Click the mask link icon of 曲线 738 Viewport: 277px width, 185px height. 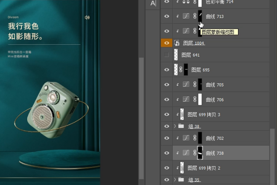tap(195, 153)
